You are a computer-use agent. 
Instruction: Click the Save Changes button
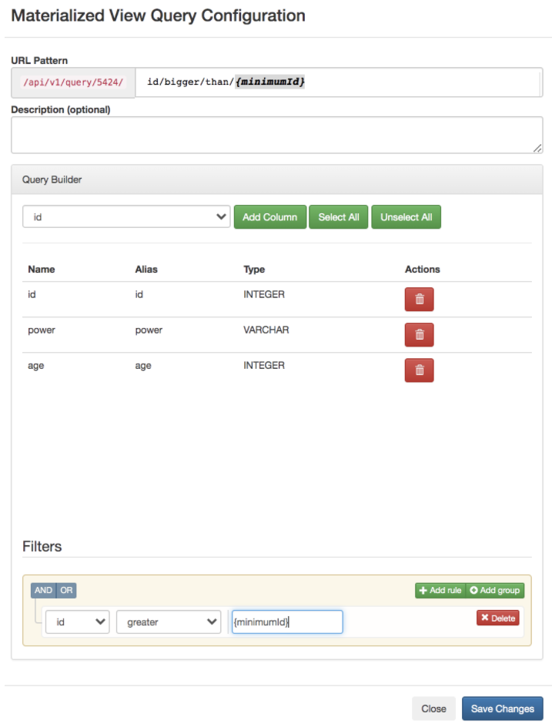pos(502,708)
